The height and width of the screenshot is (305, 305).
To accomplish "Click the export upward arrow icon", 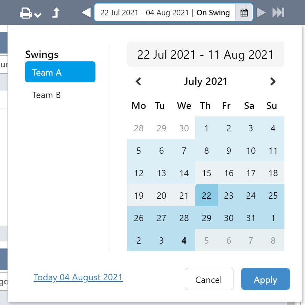I will coord(55,13).
